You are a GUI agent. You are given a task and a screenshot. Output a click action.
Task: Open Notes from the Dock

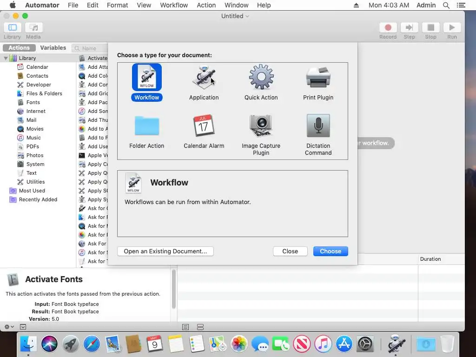point(176,344)
